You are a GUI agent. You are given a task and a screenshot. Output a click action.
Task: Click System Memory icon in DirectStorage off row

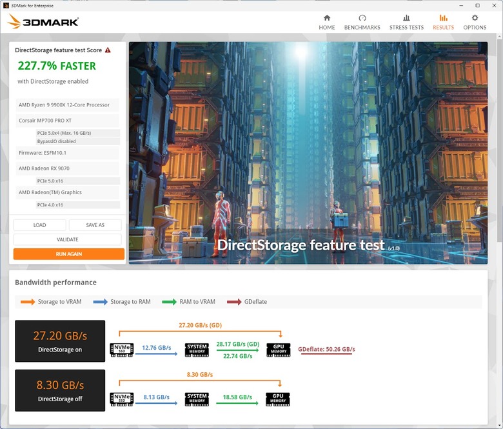(x=197, y=399)
